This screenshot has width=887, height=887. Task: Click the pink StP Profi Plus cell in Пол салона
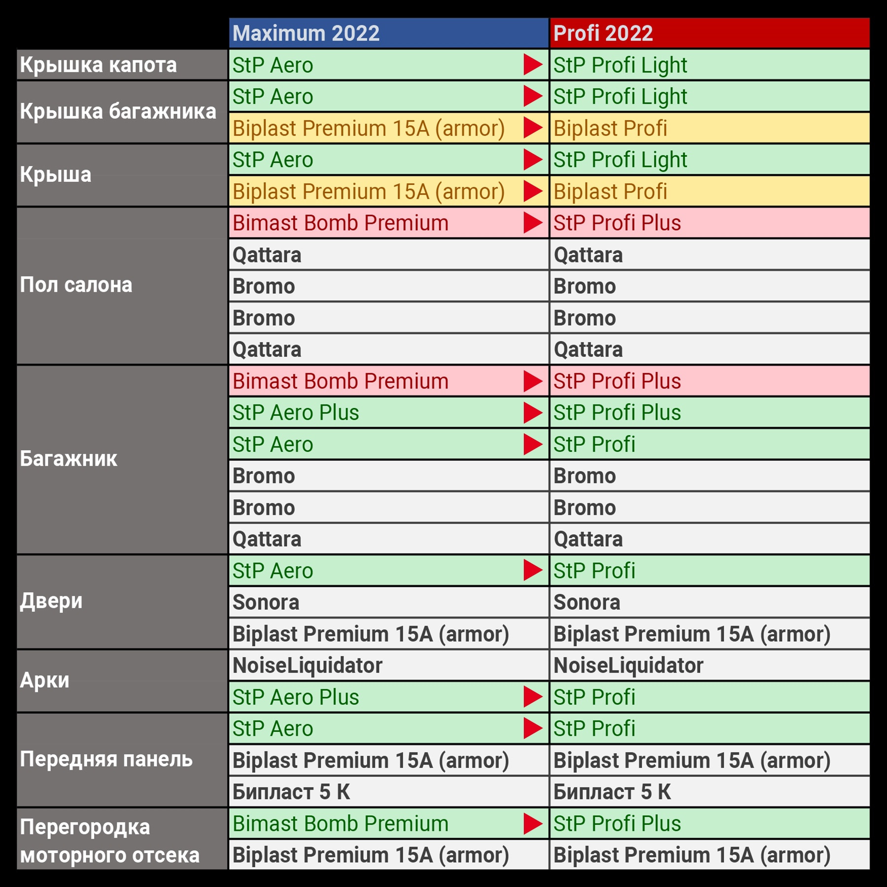[709, 223]
